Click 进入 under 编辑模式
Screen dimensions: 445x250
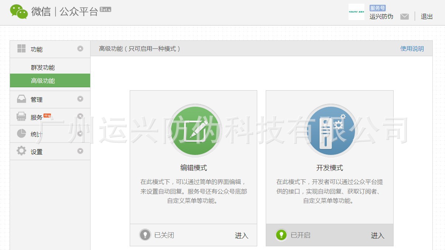(241, 236)
